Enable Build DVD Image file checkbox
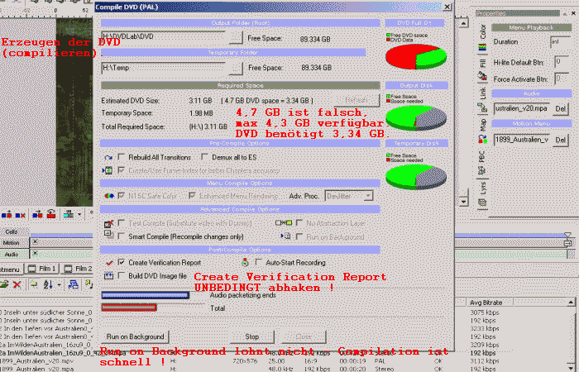This screenshot has width=579, height=372. point(122,275)
